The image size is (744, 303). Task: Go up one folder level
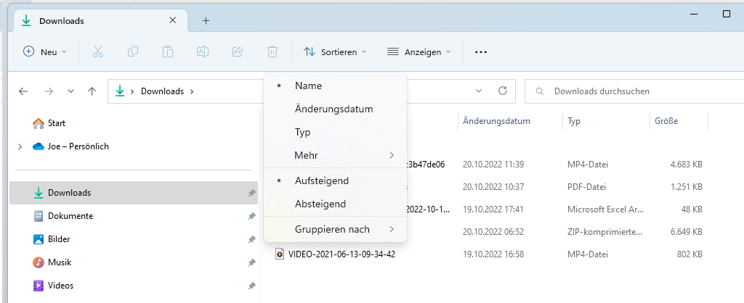click(x=92, y=91)
